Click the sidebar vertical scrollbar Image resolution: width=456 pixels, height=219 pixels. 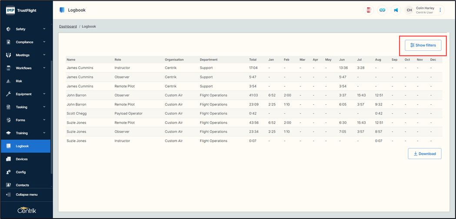pos(51,117)
